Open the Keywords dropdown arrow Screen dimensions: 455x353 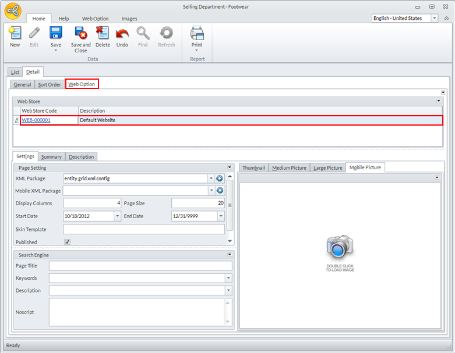click(228, 279)
